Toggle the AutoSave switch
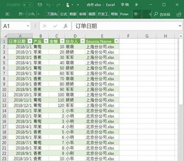The width and height of the screenshot is (184, 161). point(28,5)
